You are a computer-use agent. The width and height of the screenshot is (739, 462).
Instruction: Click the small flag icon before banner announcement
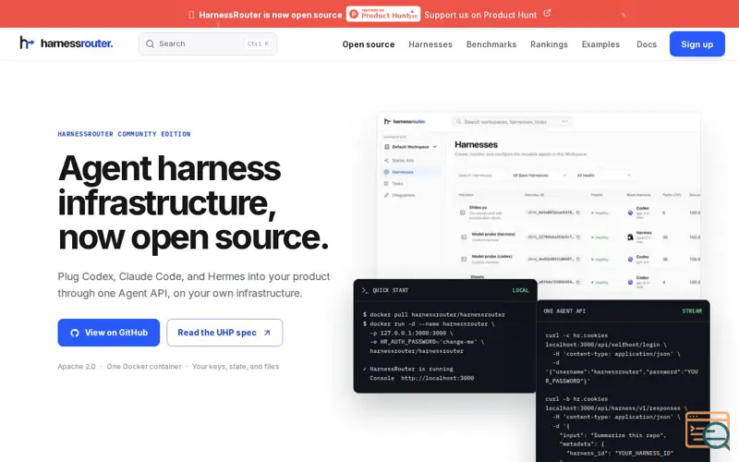tap(191, 15)
